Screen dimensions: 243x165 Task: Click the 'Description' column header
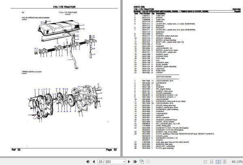pos(160,14)
